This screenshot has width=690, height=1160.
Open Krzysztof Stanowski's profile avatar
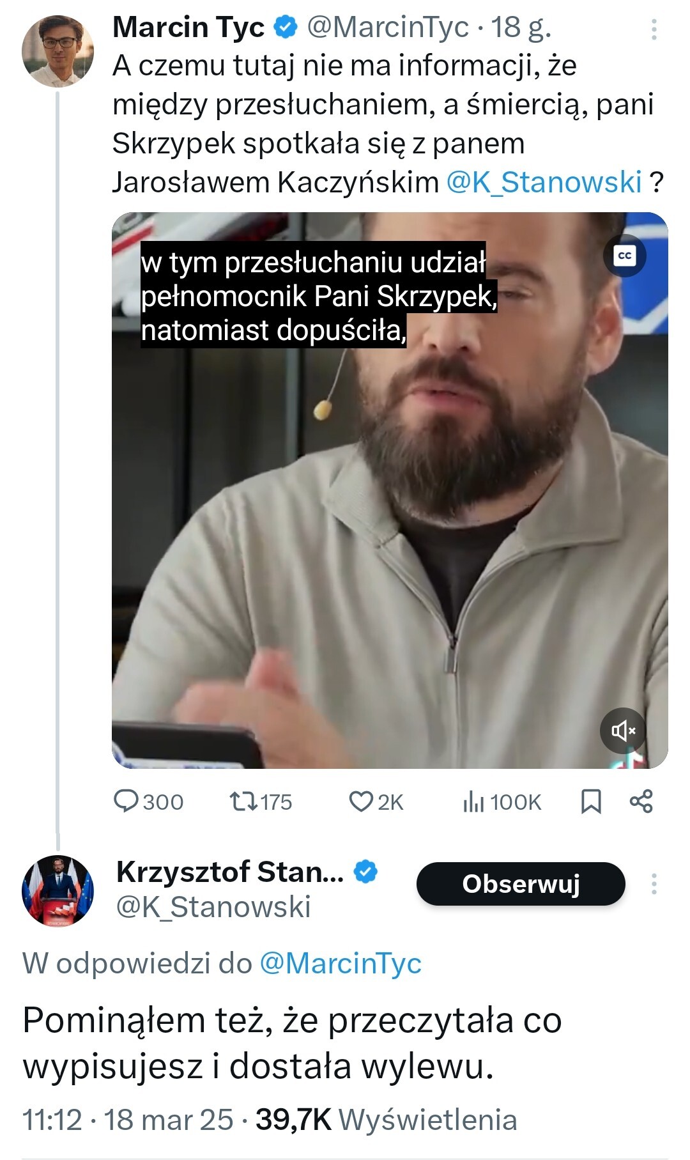tap(57, 890)
